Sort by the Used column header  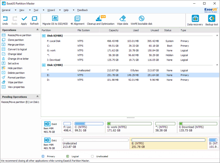tap(129, 30)
